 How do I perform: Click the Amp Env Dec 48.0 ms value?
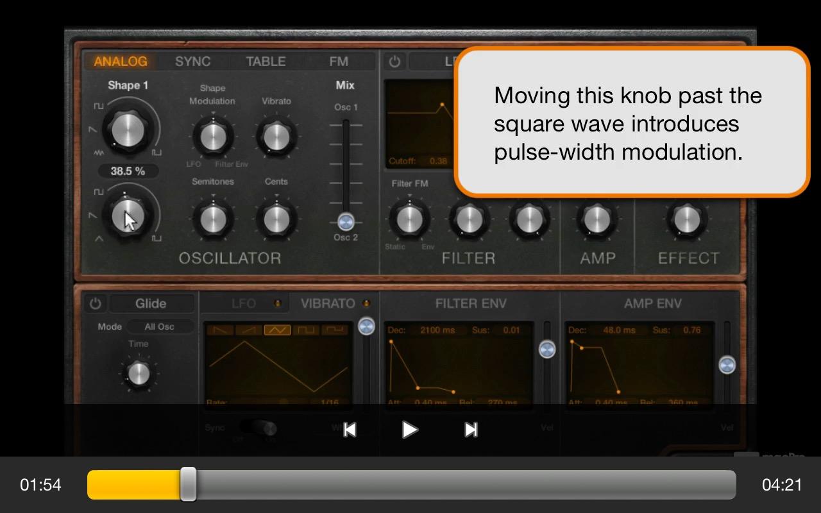tap(620, 330)
